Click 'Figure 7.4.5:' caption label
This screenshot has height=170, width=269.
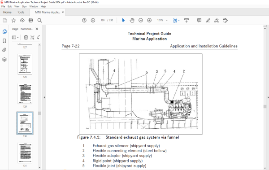coord(89,137)
